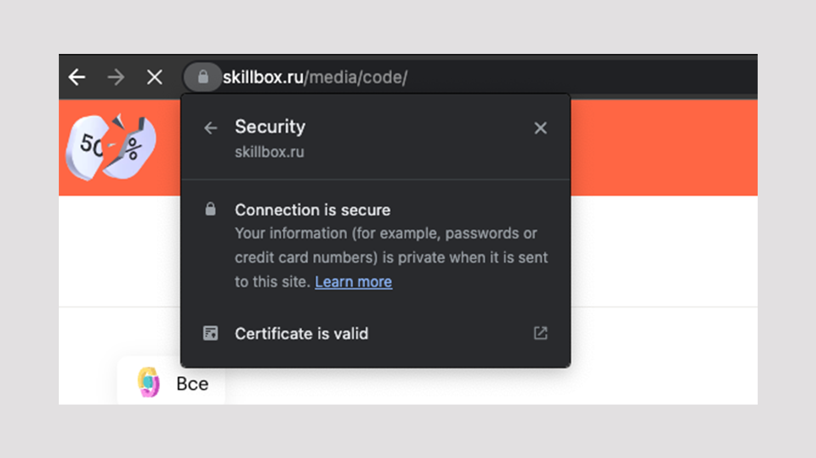Stop page loading with the X button

(x=155, y=77)
